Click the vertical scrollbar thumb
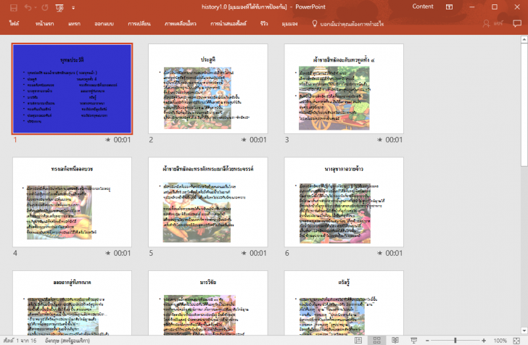528x345 pixels. [x=524, y=104]
